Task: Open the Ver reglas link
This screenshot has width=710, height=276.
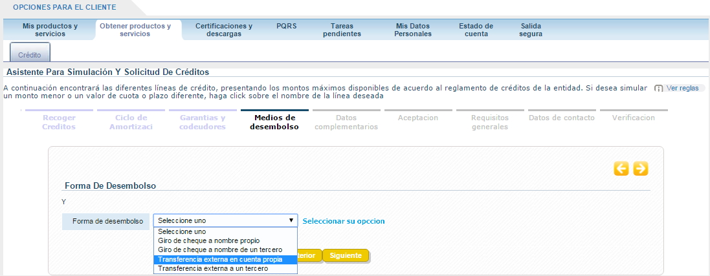Action: (x=682, y=88)
